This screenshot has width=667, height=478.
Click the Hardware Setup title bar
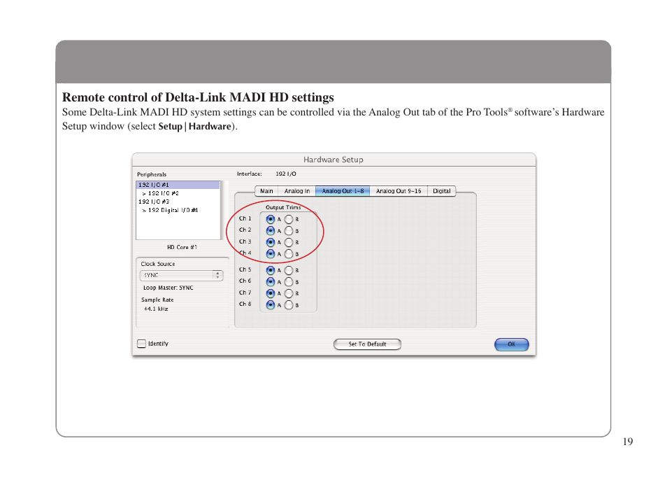click(333, 160)
